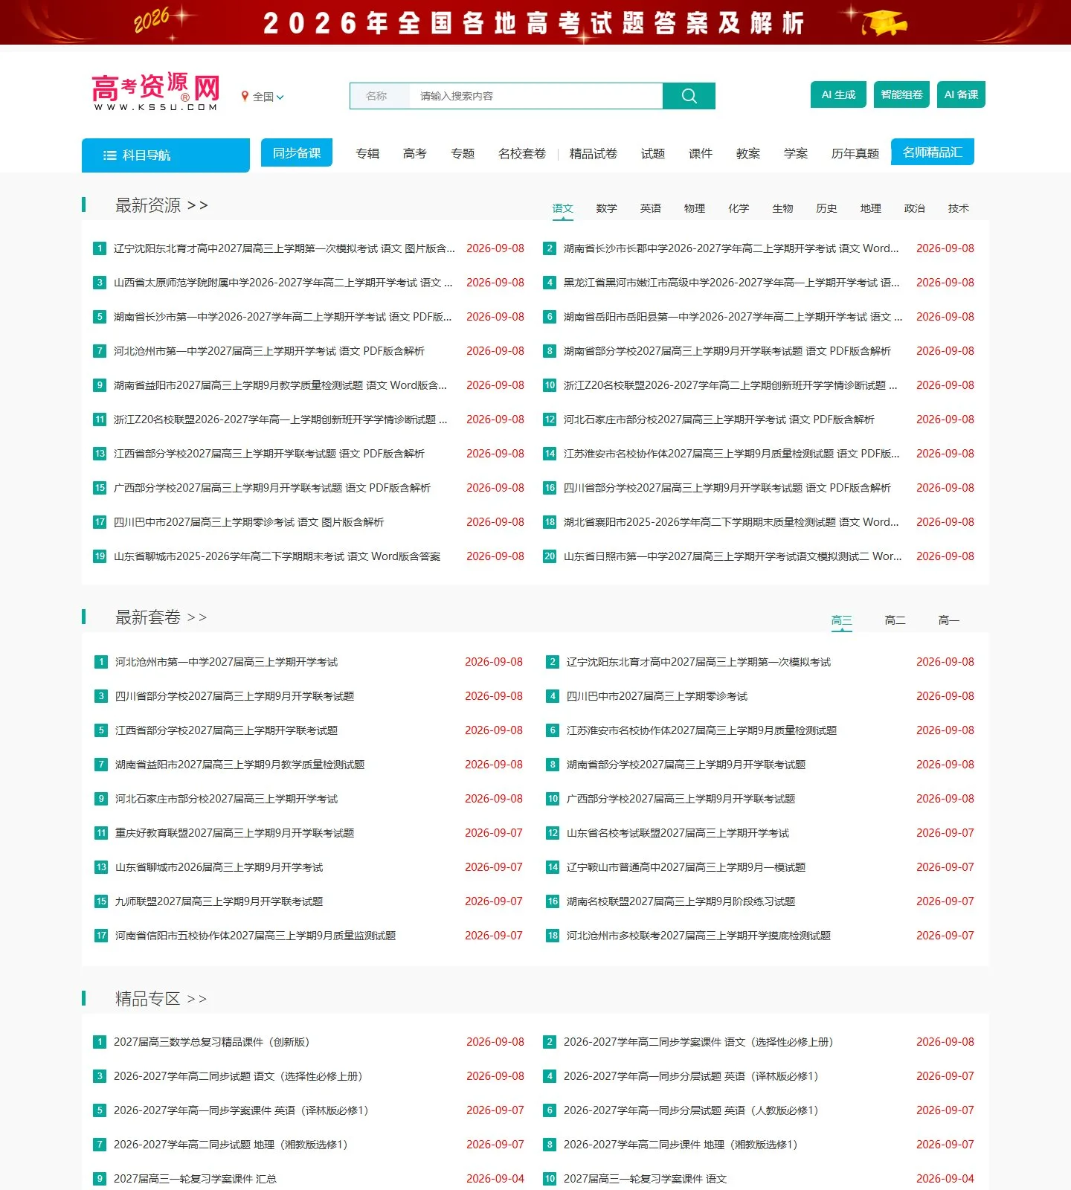This screenshot has height=1190, width=1071.
Task: Open 九师联盟2027届高三 9月开学联考试题 set
Action: pos(219,901)
